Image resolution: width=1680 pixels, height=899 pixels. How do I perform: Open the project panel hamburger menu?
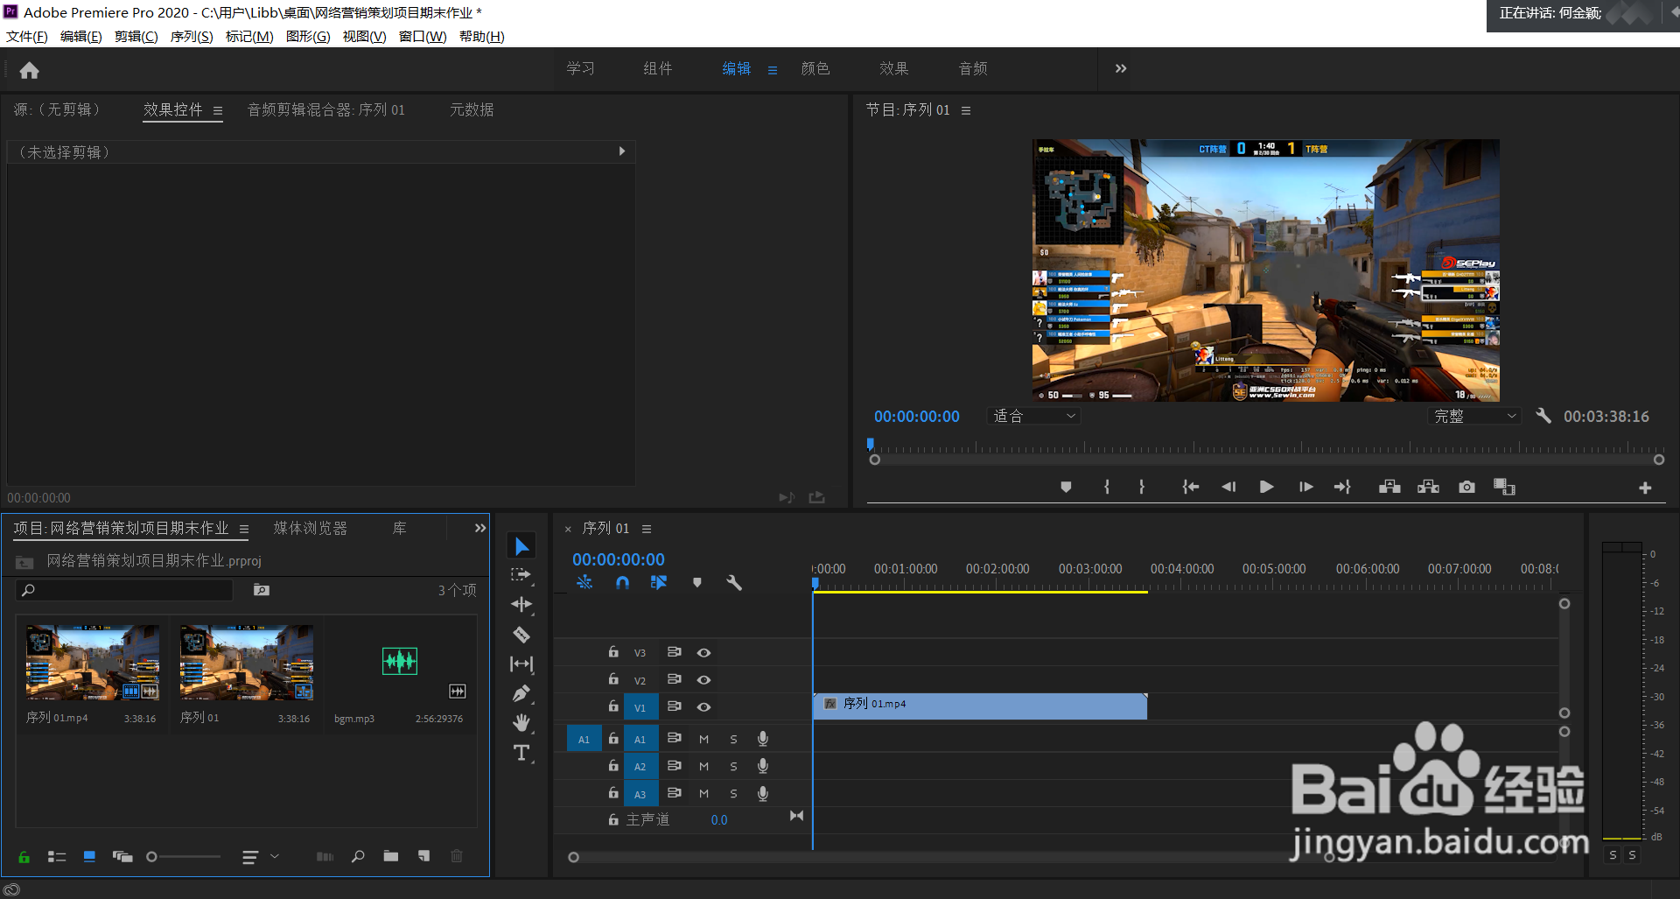point(244,529)
